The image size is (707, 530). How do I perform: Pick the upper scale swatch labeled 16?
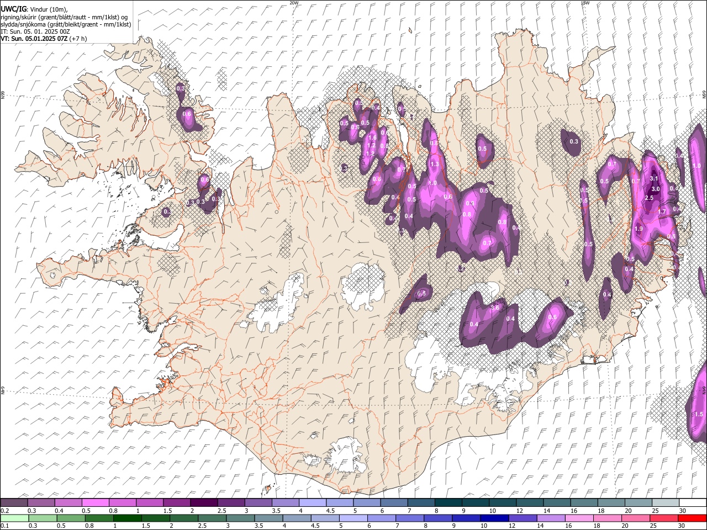point(584,503)
